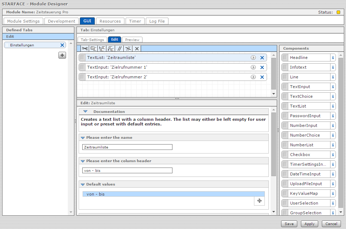Collapse the Documentation section
Image resolution: width=346 pixels, height=229 pixels.
[86, 112]
